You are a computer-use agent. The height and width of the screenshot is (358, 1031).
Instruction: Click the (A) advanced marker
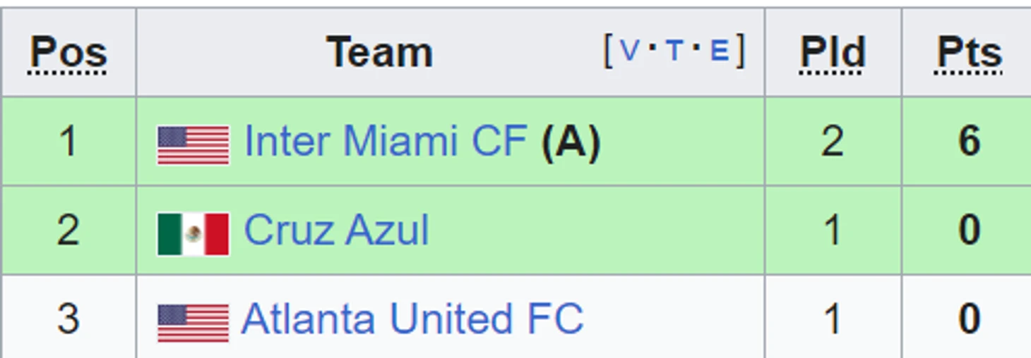[571, 142]
